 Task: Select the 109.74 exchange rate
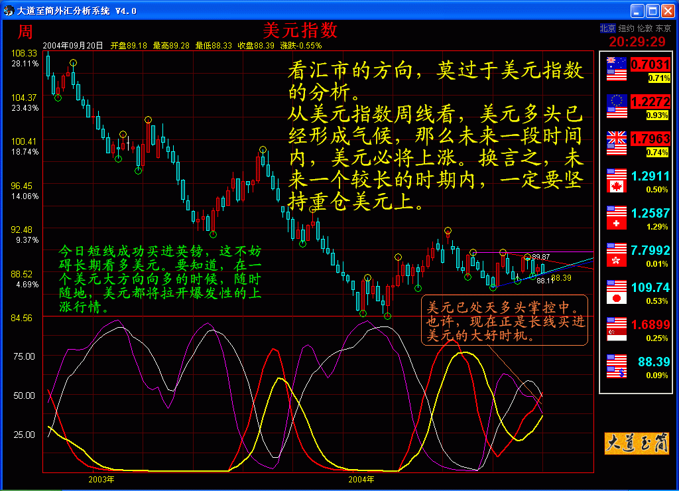pos(650,287)
